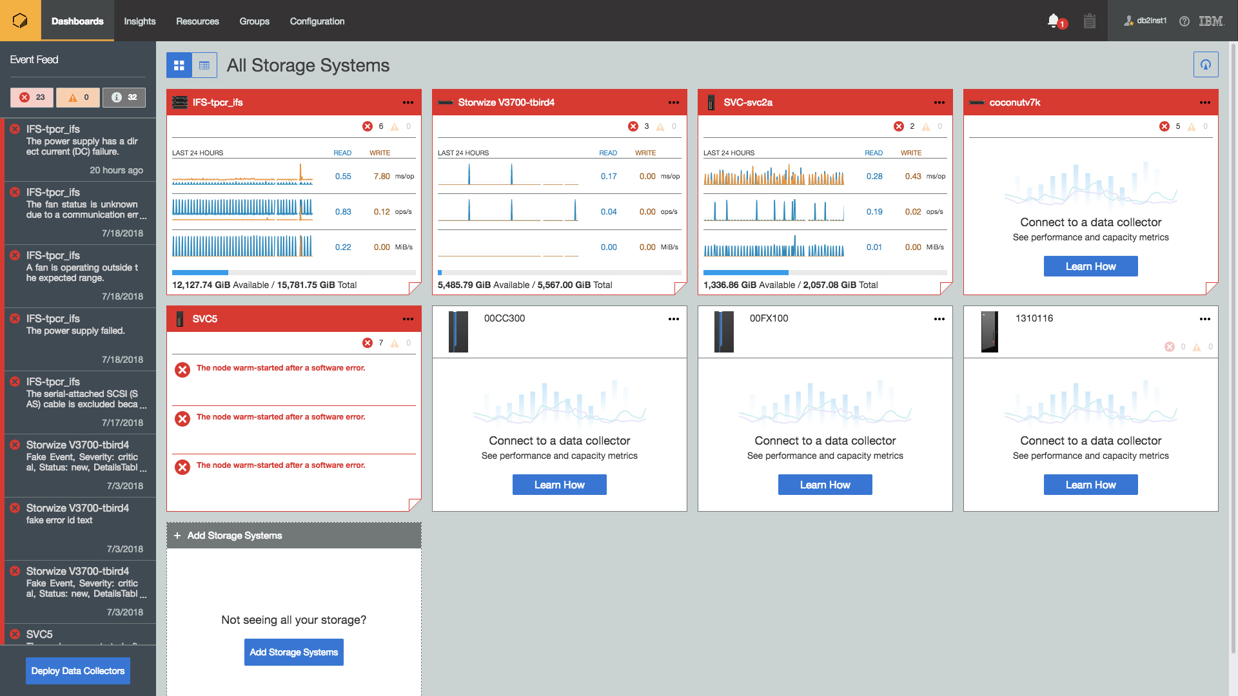
Task: Open actions menu for SVC-svc2a card
Action: [939, 102]
